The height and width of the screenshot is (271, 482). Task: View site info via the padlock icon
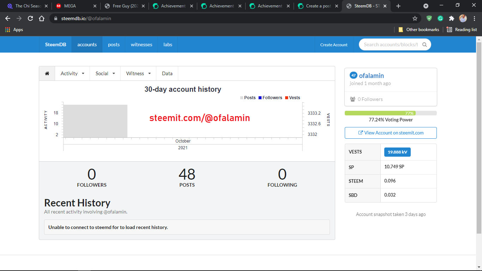tap(56, 18)
